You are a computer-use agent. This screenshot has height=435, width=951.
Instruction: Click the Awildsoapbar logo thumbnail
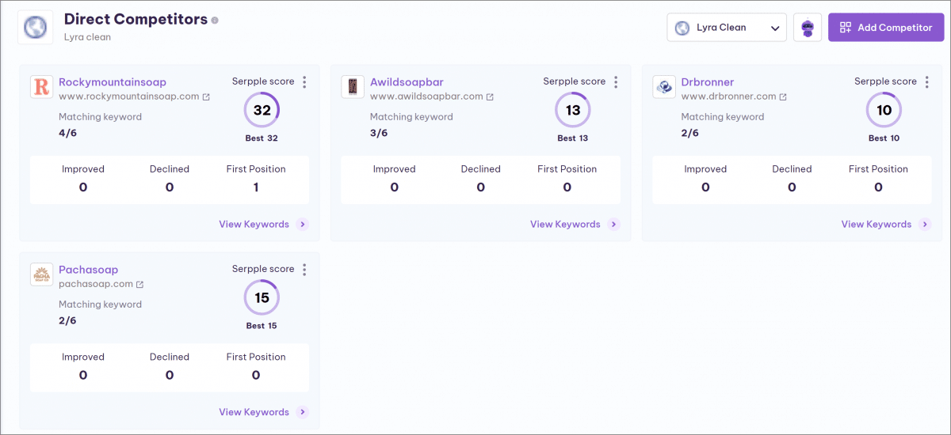point(353,87)
